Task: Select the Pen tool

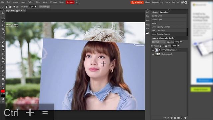Action: [3, 71]
